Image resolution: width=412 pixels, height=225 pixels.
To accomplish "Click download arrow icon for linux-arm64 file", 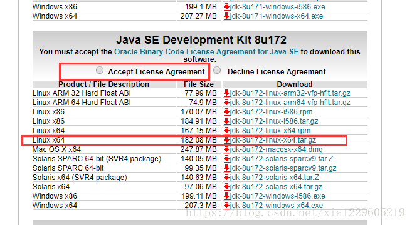I will click(x=226, y=102).
